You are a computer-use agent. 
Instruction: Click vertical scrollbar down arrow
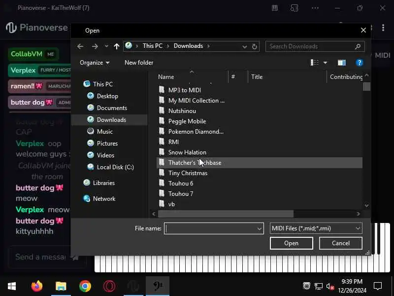[366, 206]
